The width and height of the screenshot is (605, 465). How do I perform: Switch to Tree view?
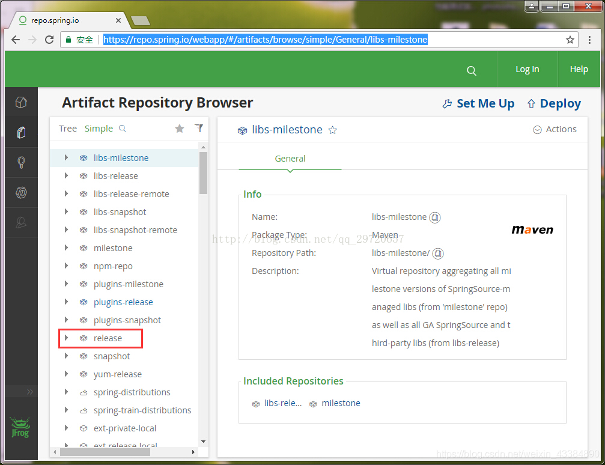click(68, 129)
